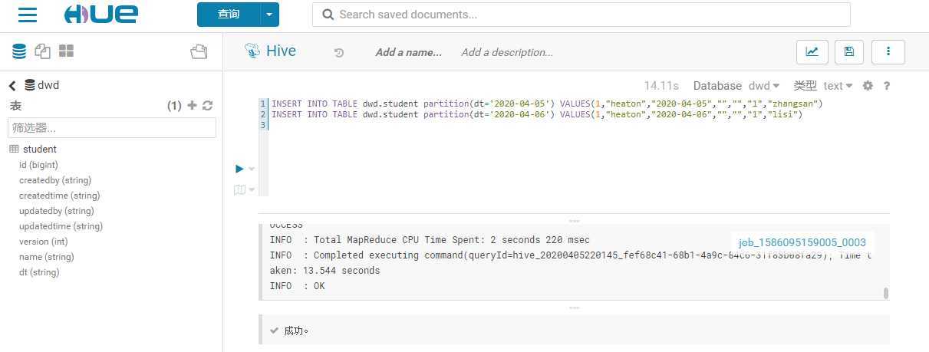
Task: Open editor settings gear
Action: pos(868,86)
